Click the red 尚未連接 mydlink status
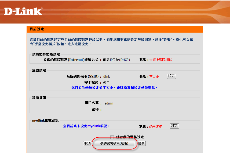 [156, 127]
